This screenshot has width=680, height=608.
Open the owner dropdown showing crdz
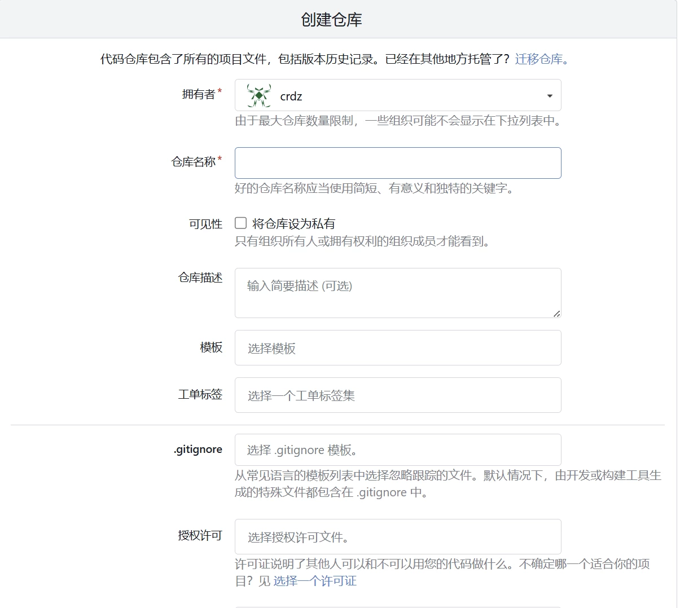pyautogui.click(x=397, y=96)
